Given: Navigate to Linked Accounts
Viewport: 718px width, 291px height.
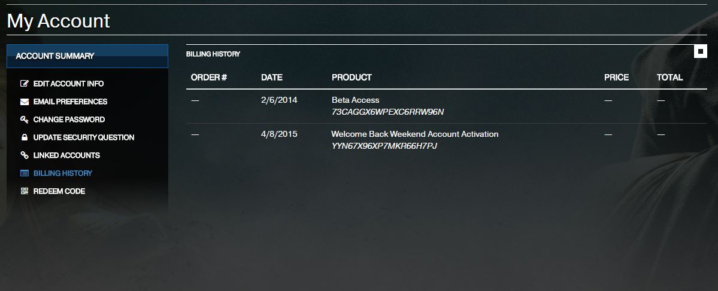Looking at the screenshot, I should pyautogui.click(x=66, y=155).
